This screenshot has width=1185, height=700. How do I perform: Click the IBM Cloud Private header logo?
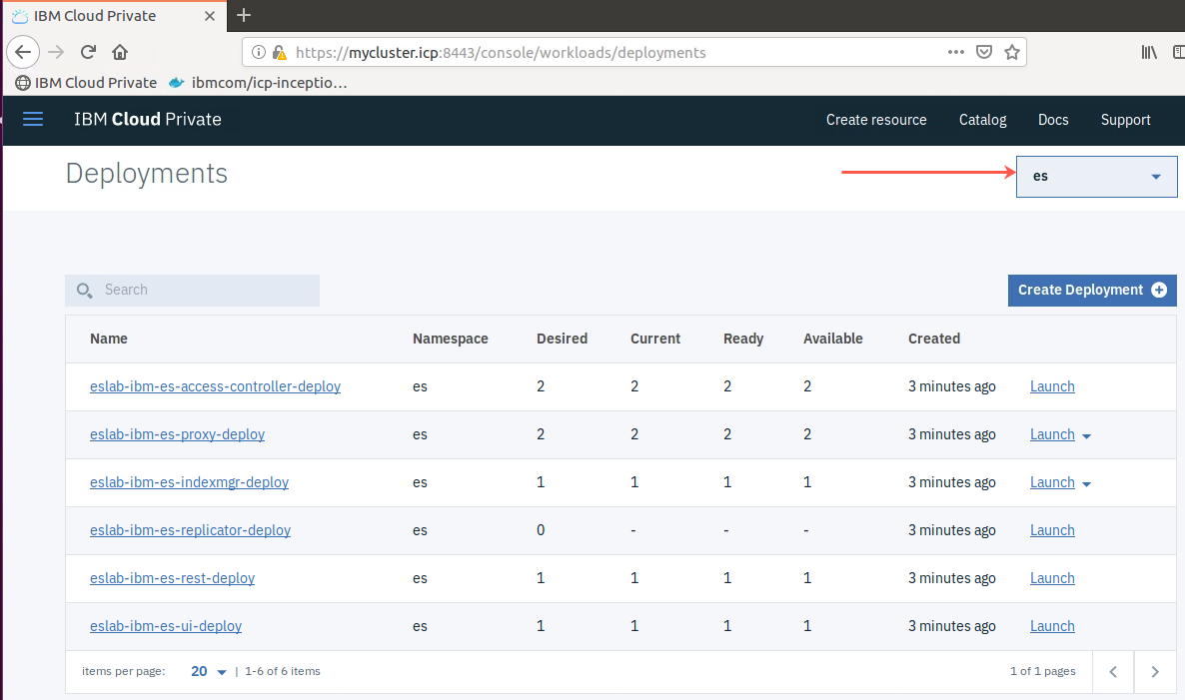pyautogui.click(x=147, y=119)
